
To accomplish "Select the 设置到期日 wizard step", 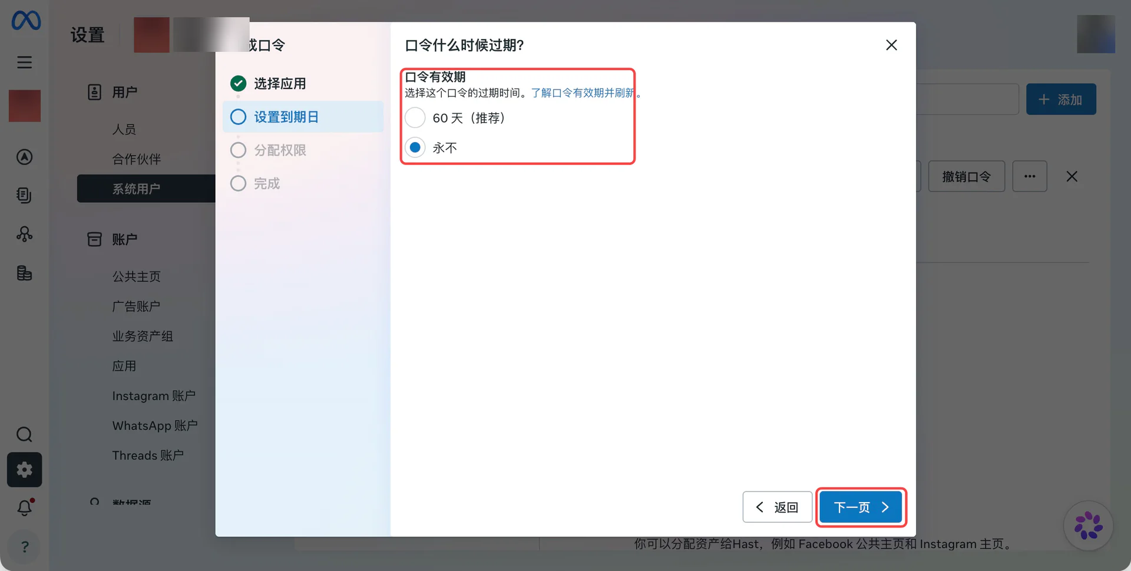I will 303,117.
